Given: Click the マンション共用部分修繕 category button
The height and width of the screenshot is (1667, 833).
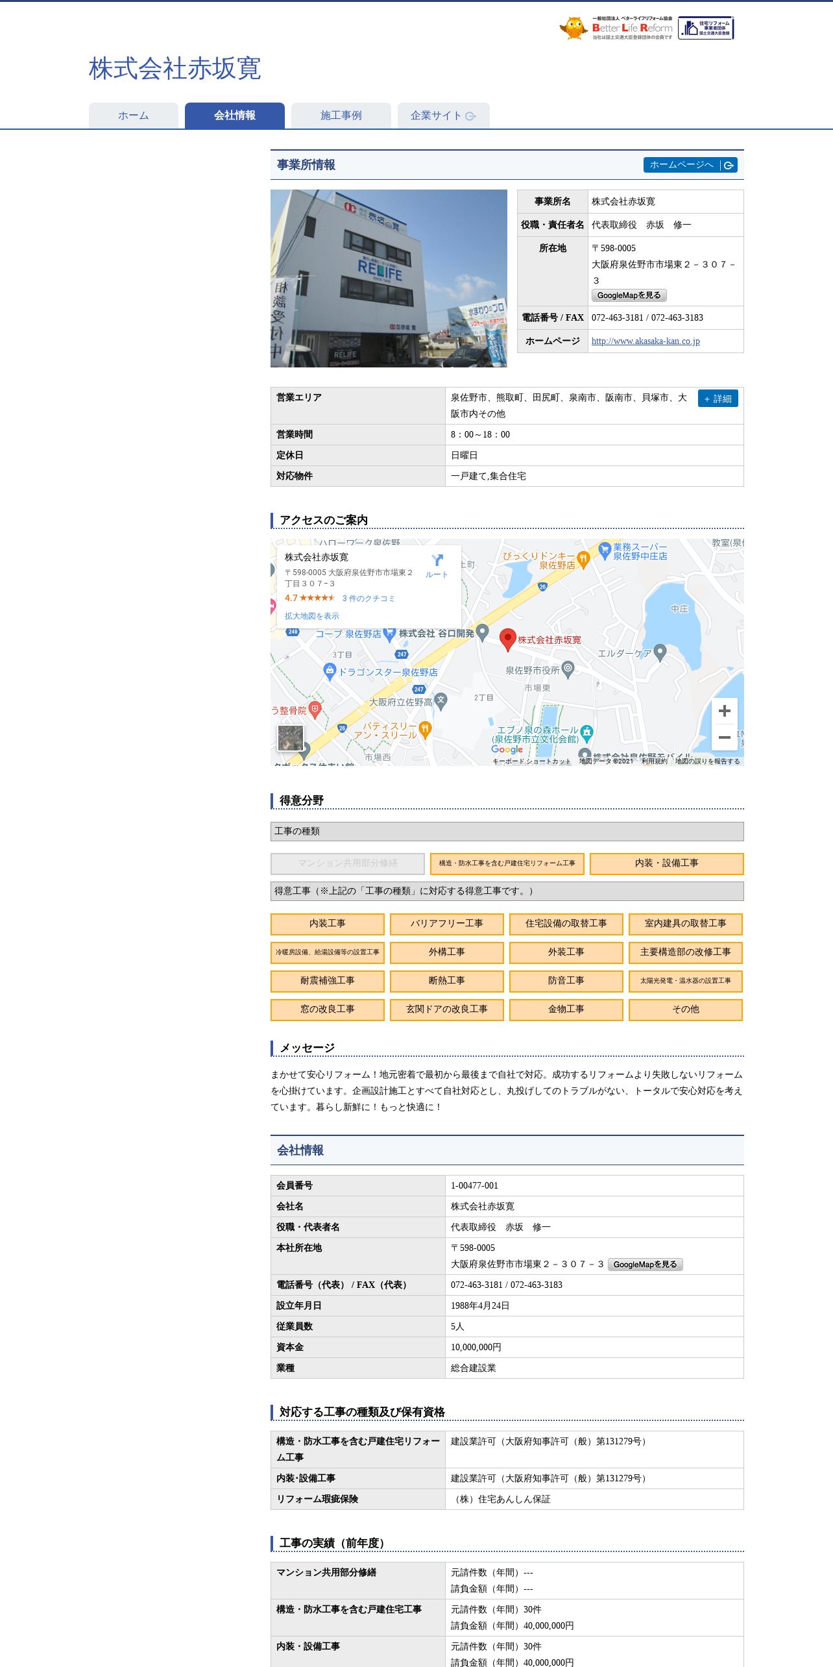Looking at the screenshot, I should pyautogui.click(x=348, y=863).
